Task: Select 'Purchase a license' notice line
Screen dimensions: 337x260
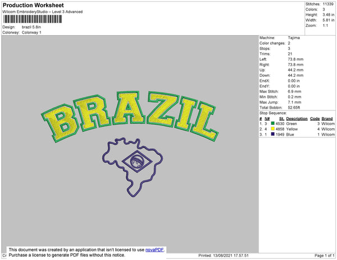Action: coord(67,255)
